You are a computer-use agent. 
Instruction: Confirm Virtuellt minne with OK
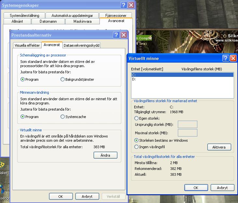click(196, 188)
